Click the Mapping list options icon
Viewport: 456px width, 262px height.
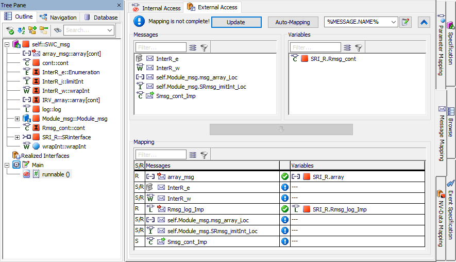pyautogui.click(x=193, y=155)
